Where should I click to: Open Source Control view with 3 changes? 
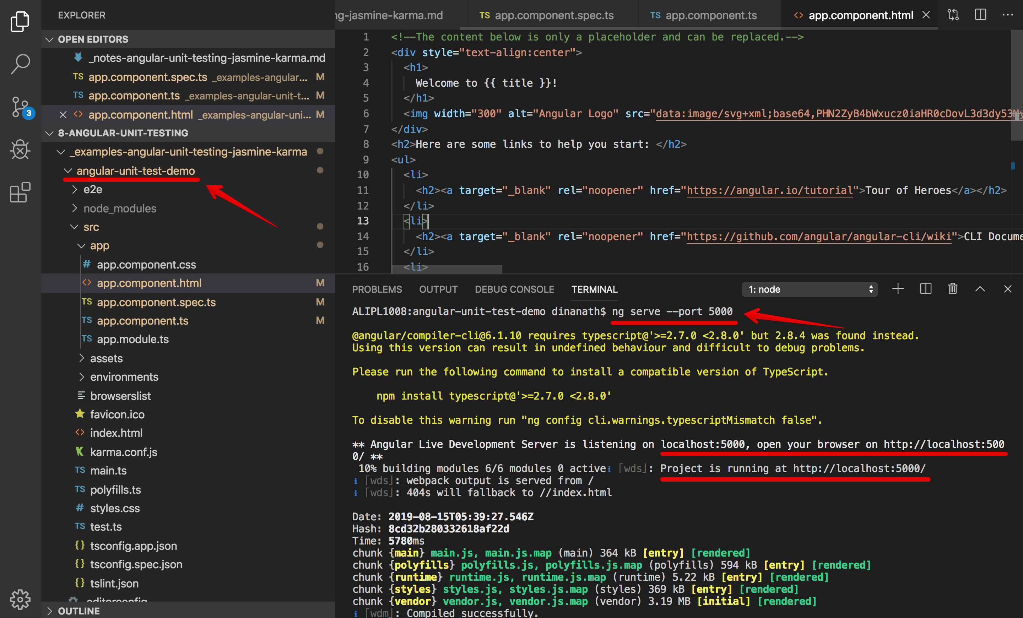click(20, 107)
